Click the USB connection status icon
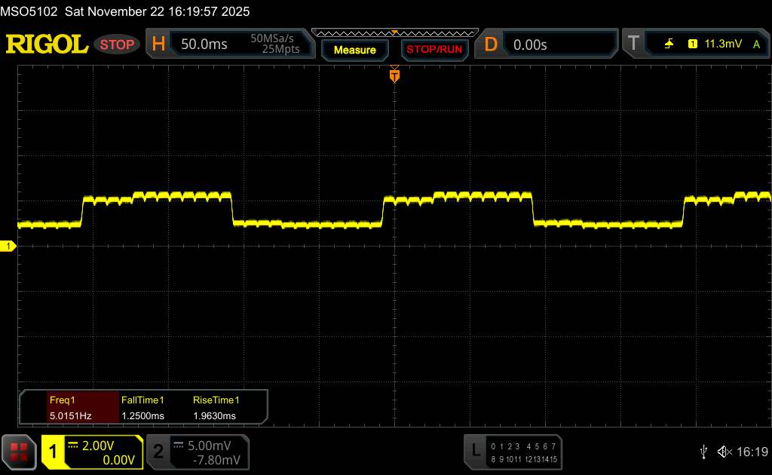Viewport: 772px width, 475px height. [703, 452]
